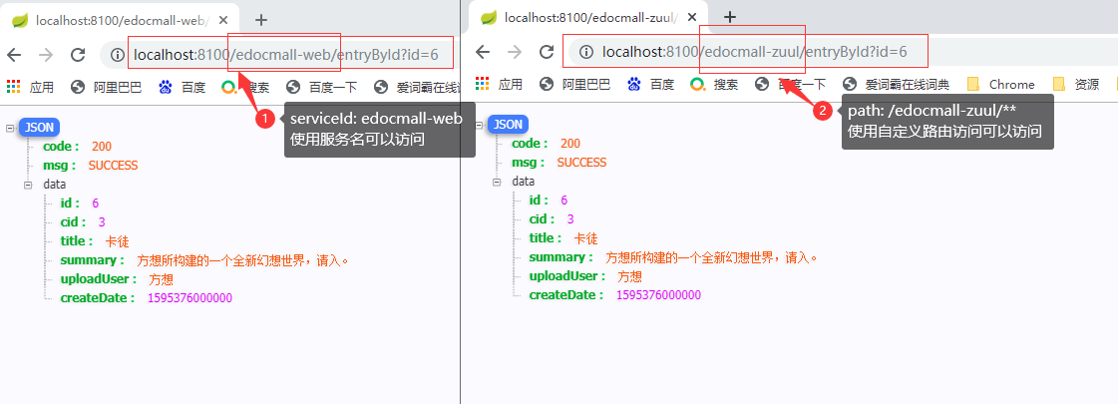
Task: Open 爱词霸在线词典 bookmark in right window
Action: click(897, 84)
